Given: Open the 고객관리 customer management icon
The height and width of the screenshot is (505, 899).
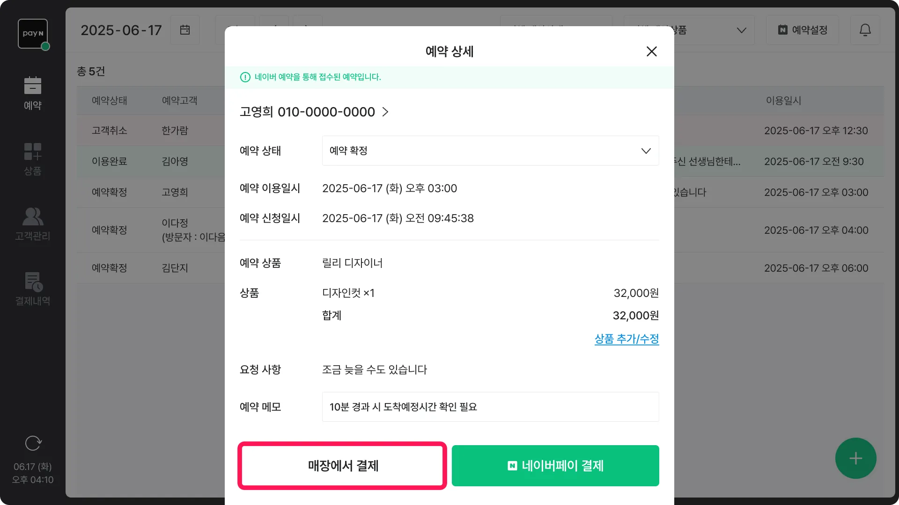Looking at the screenshot, I should pos(33,224).
